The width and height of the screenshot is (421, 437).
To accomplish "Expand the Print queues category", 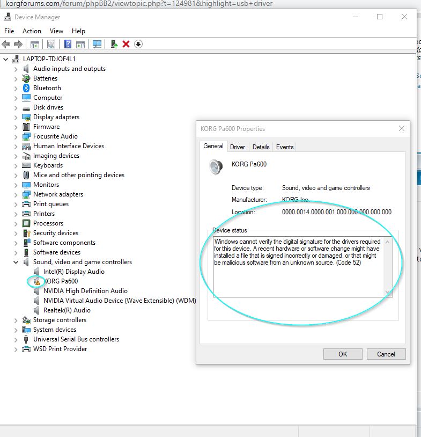I will tap(16, 205).
